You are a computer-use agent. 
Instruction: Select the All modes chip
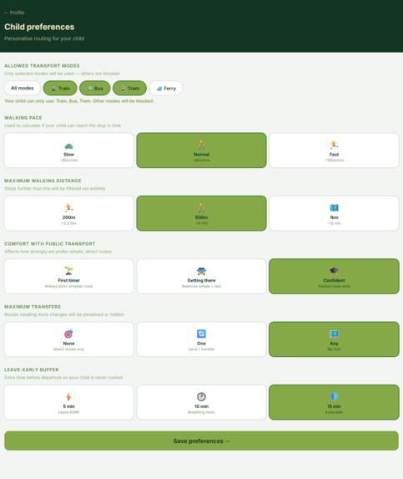pyautogui.click(x=23, y=88)
